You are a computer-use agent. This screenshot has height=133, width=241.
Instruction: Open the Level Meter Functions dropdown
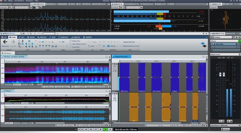coord(115,8)
